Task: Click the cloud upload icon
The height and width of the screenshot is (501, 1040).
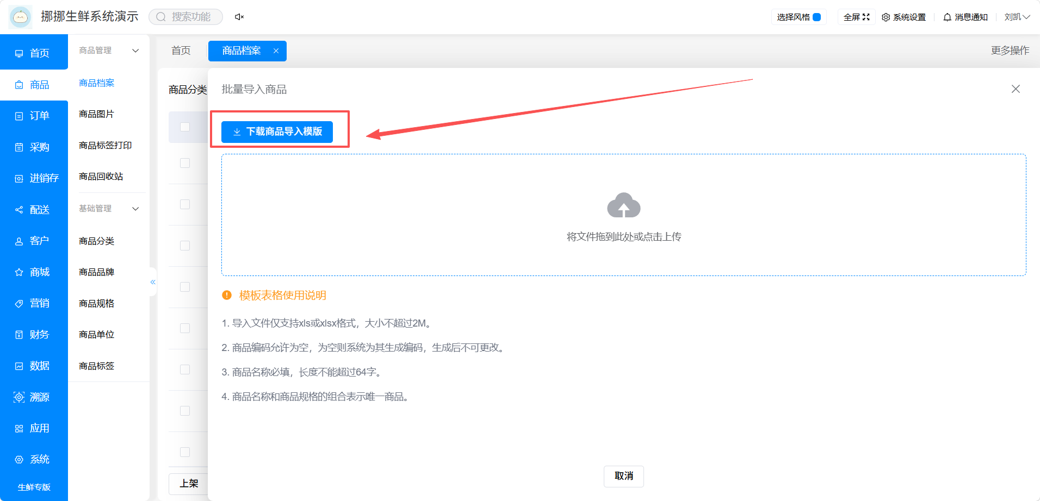Action: (x=623, y=205)
